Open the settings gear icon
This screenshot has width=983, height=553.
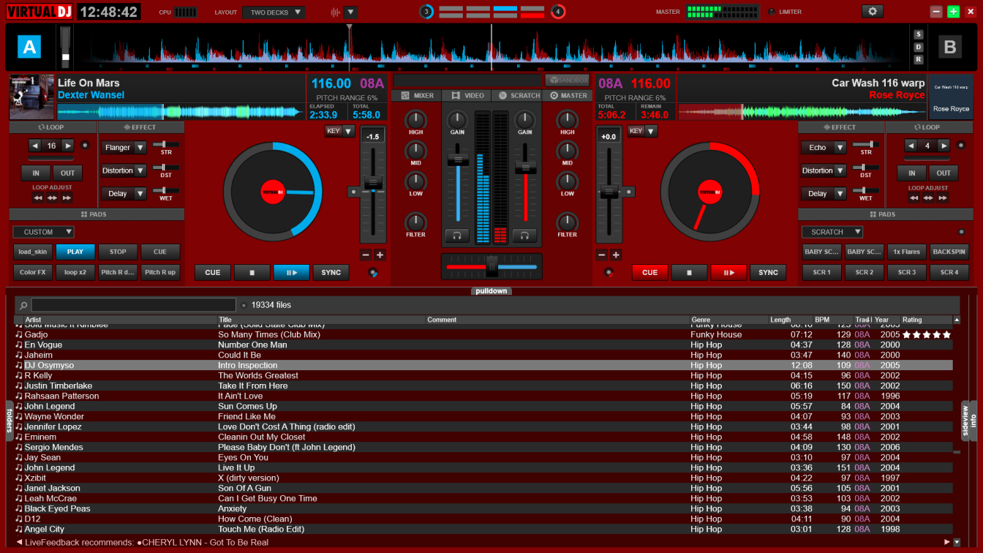pos(872,11)
